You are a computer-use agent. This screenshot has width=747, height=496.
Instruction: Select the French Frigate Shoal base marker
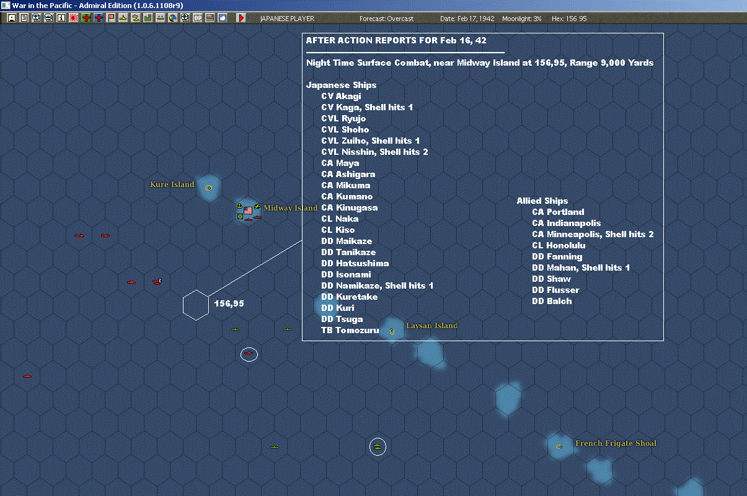[x=560, y=446]
